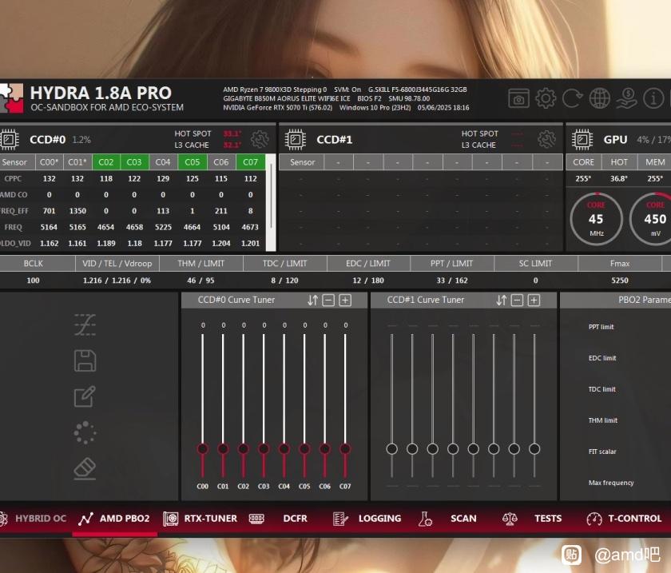Click the PPT / LIMIT value 33 / 162

pyautogui.click(x=452, y=281)
